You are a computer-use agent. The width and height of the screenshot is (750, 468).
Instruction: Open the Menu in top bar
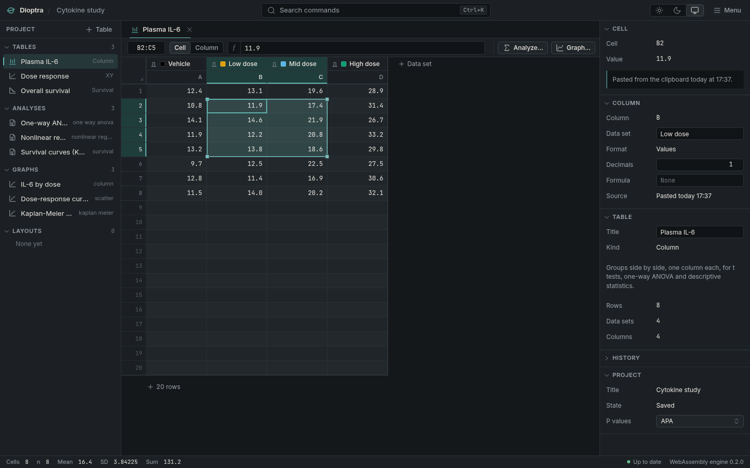click(x=728, y=10)
